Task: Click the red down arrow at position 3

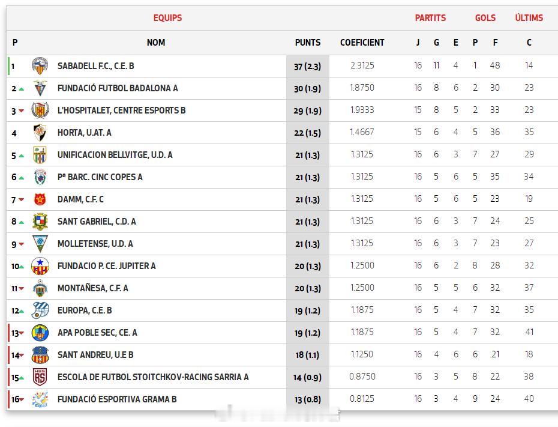Action: click(22, 111)
